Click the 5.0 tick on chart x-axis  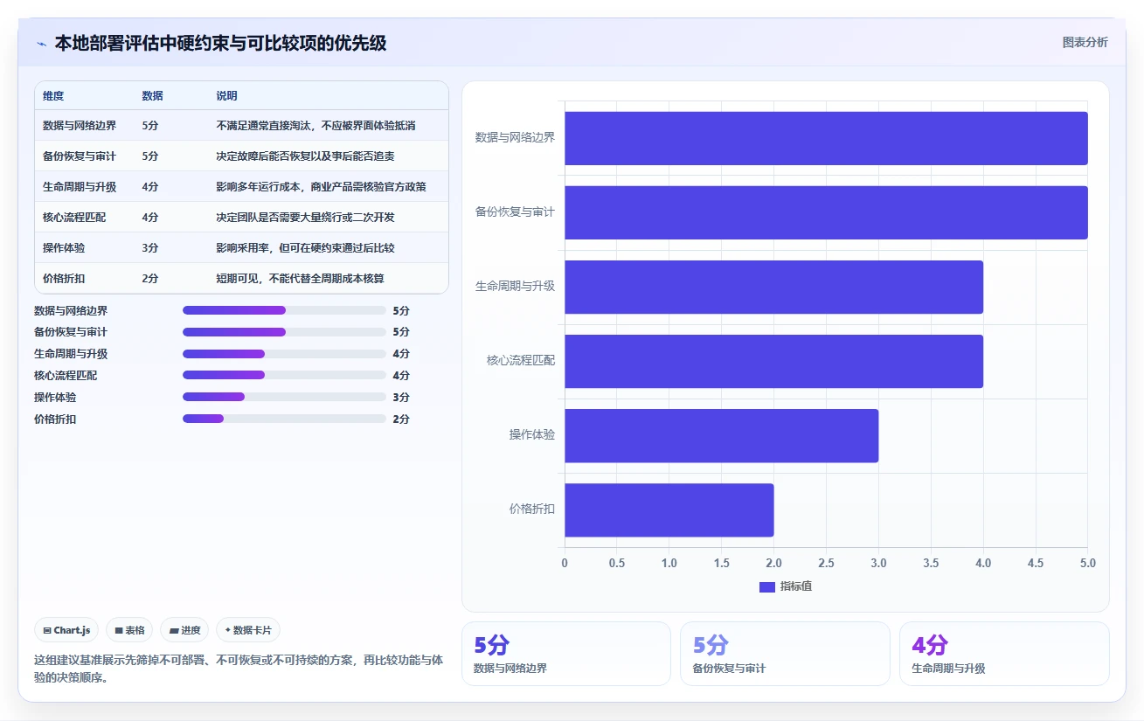[1088, 563]
